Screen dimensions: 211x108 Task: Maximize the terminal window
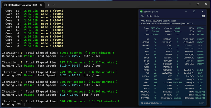pyautogui.click(x=198, y=4)
